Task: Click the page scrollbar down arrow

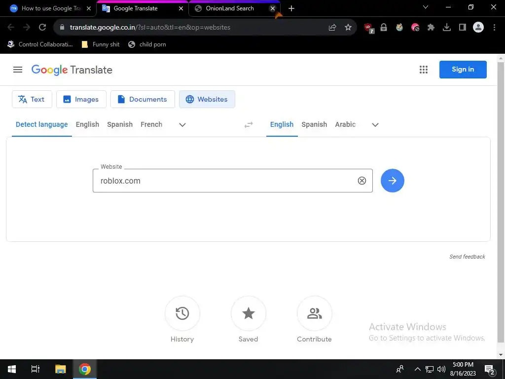Action: point(501,355)
